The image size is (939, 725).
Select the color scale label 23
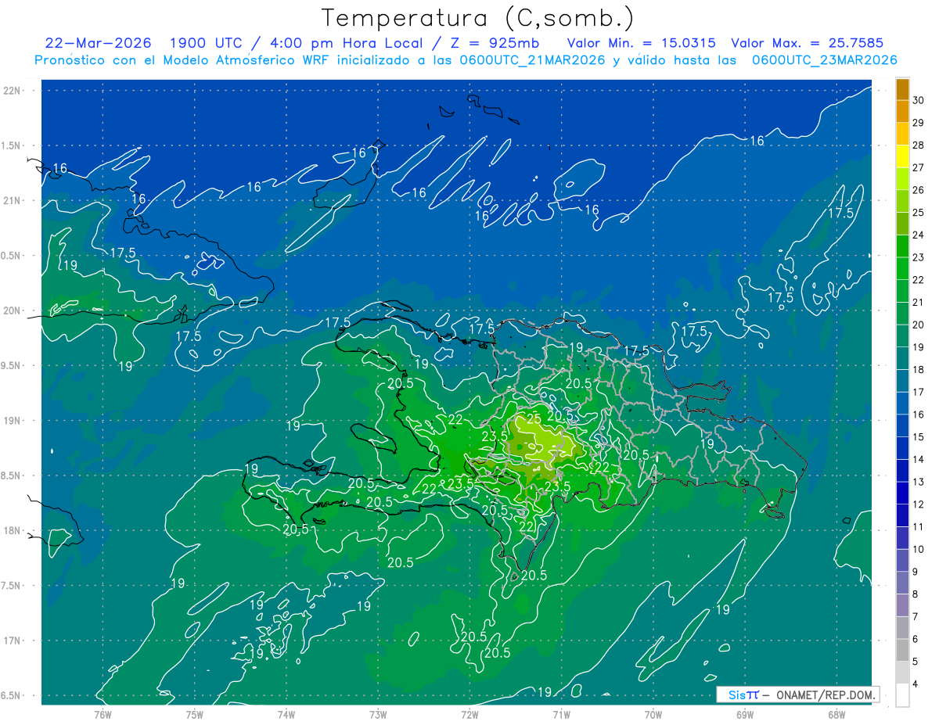[919, 257]
